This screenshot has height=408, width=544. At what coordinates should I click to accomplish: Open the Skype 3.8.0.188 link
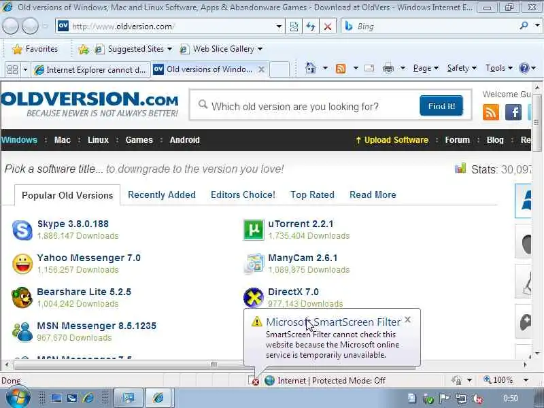pos(73,224)
